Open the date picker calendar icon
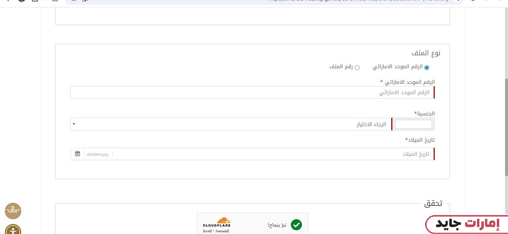 77,154
